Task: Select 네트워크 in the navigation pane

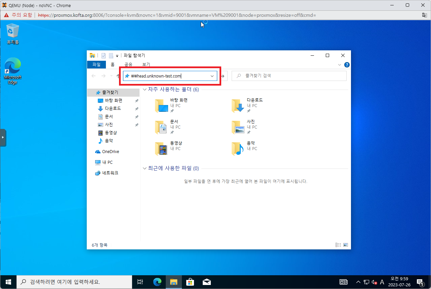Action: [x=110, y=173]
